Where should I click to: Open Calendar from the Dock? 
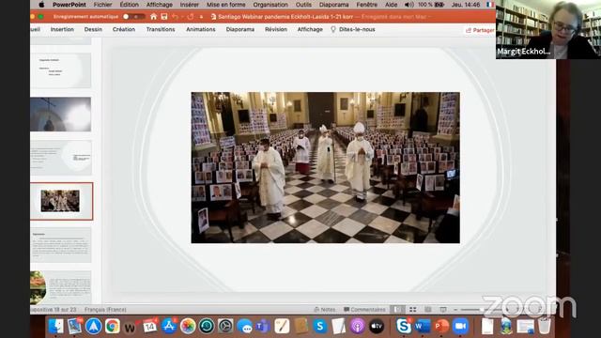point(150,326)
